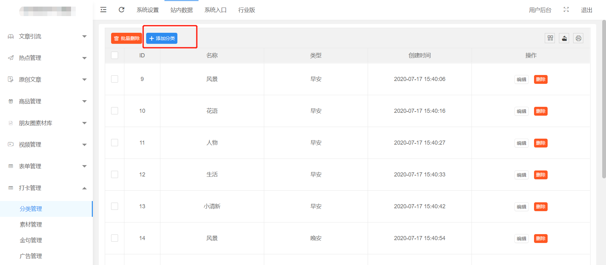The width and height of the screenshot is (606, 265).
Task: Edit the 花语 row
Action: tap(521, 111)
